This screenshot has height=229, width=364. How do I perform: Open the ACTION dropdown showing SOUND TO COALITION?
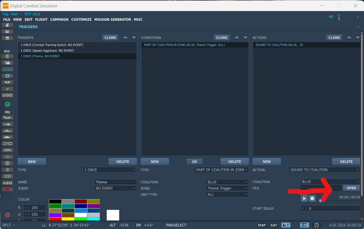325,170
